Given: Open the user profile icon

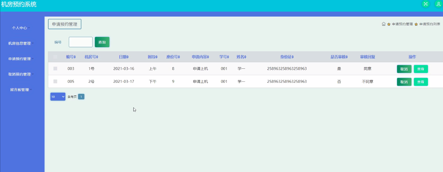Looking at the screenshot, I should [x=438, y=4].
